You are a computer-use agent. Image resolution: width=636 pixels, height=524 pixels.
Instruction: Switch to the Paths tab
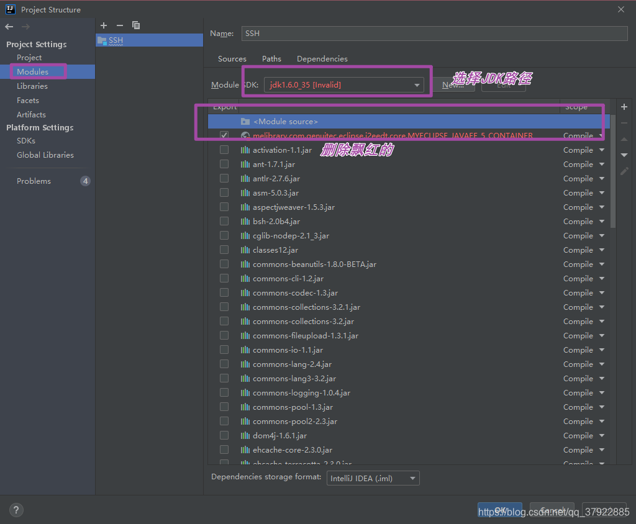[271, 59]
